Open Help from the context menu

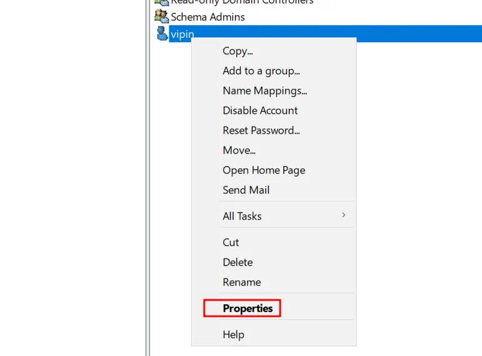pyautogui.click(x=234, y=334)
